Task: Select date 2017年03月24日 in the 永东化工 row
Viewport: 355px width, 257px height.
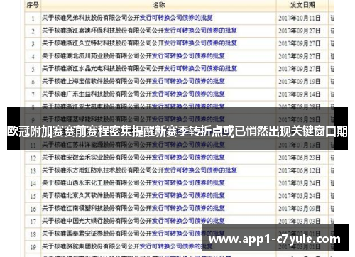Action: (300, 183)
